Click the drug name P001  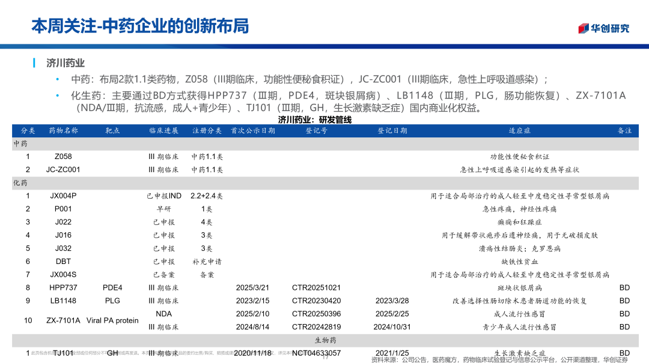tap(63, 209)
